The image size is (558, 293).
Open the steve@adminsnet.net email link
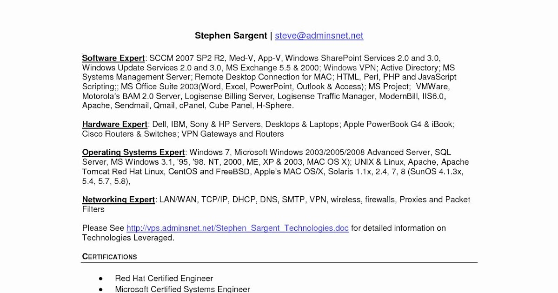coord(319,36)
